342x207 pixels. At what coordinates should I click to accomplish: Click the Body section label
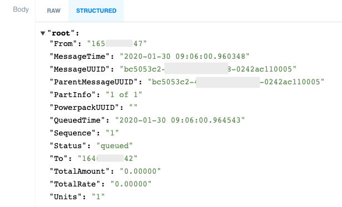[21, 9]
